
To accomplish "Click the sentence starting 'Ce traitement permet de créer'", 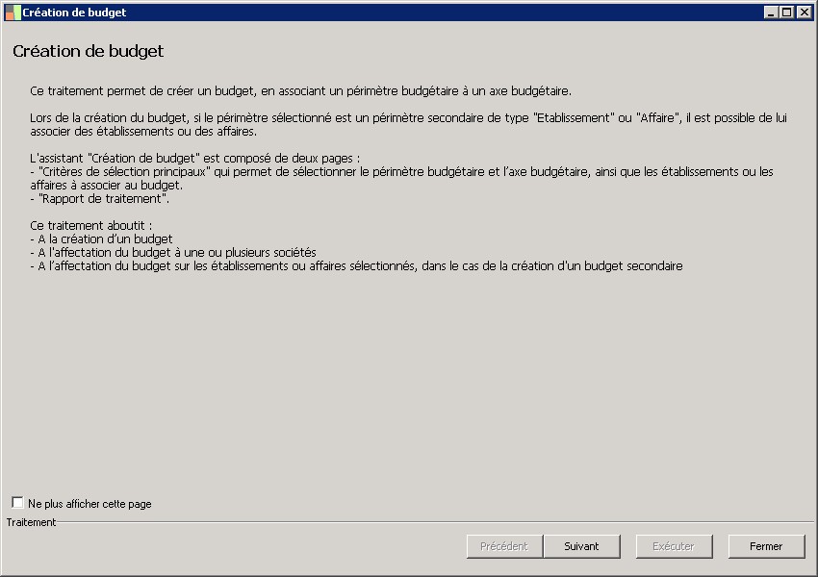I will pos(301,91).
